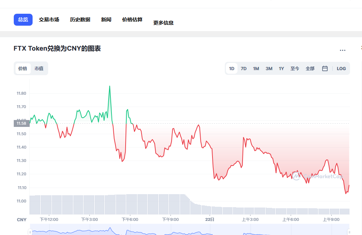Click the 11.80 price axis label
Viewport: 362px width, 235px height.
21,93
